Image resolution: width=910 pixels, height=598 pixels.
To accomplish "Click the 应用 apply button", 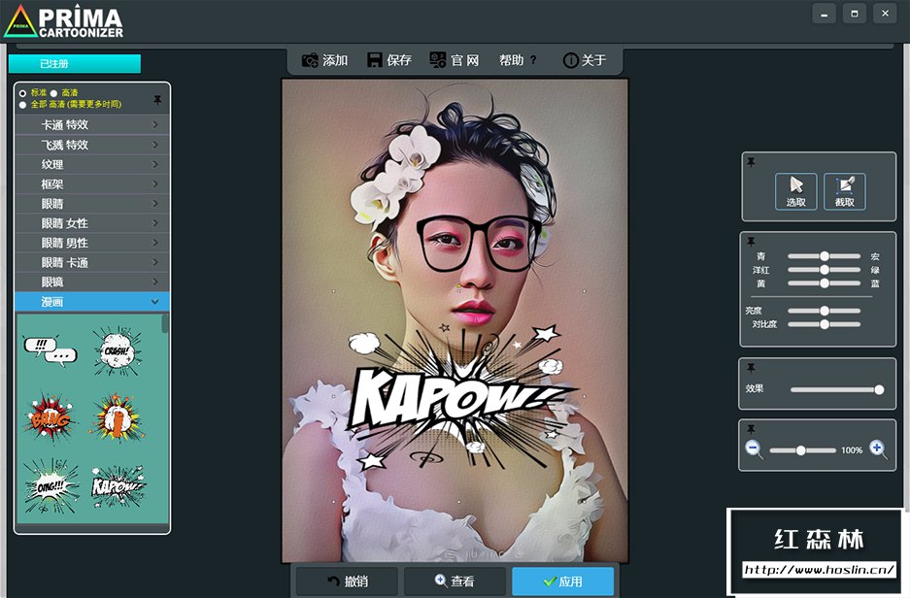I will pos(562,581).
